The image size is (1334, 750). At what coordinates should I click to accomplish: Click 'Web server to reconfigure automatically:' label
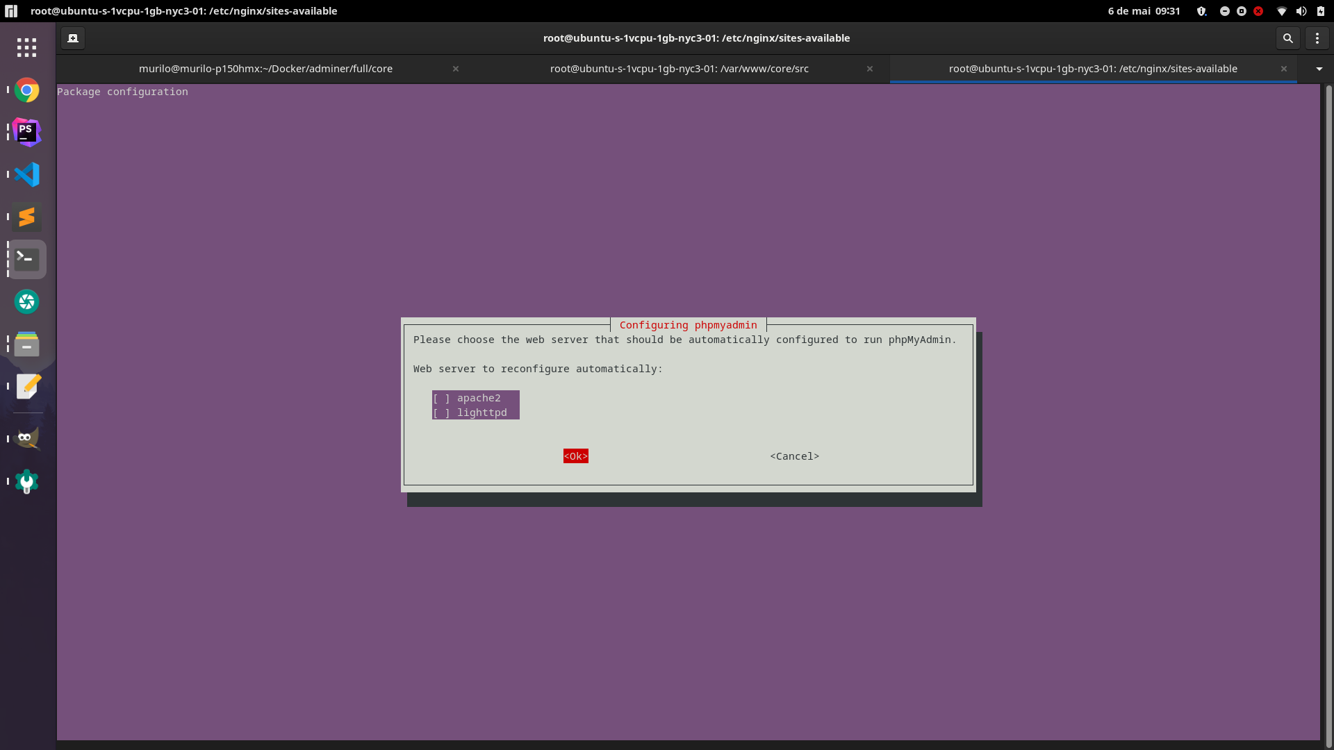pyautogui.click(x=538, y=369)
